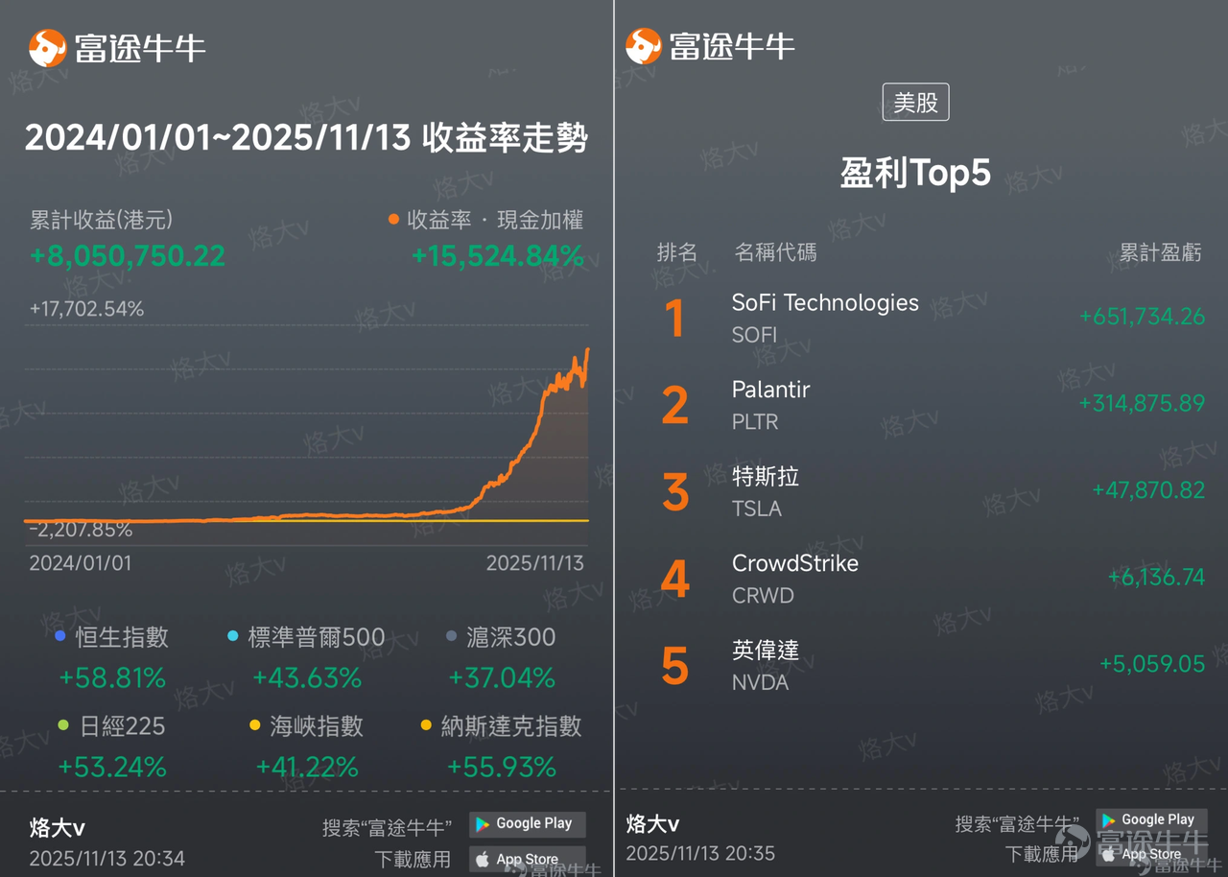
Task: Click 日經225 value +53.24%
Action: tap(112, 768)
